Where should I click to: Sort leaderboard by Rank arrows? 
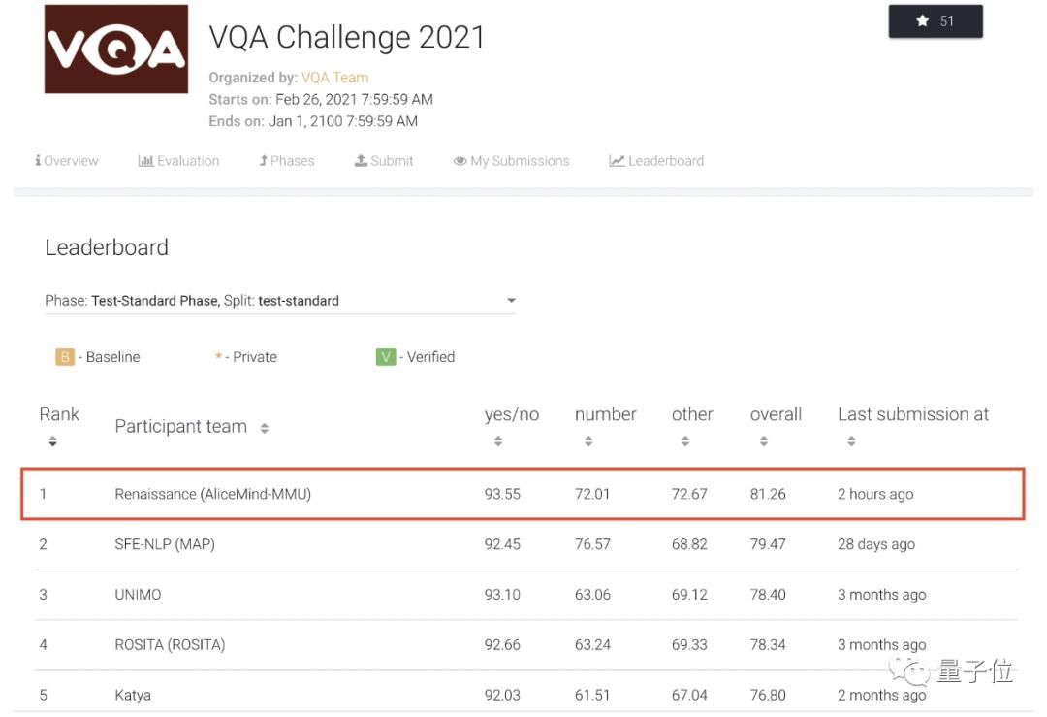53,442
